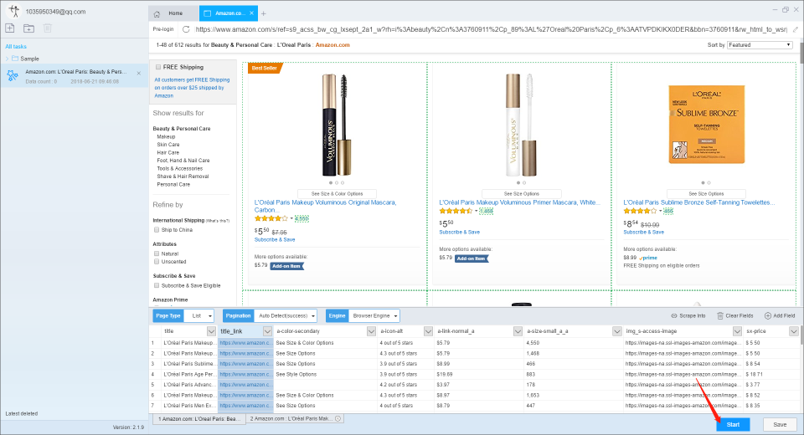The height and width of the screenshot is (435, 804).
Task: Click Scrape Info eye icon
Action: point(673,315)
